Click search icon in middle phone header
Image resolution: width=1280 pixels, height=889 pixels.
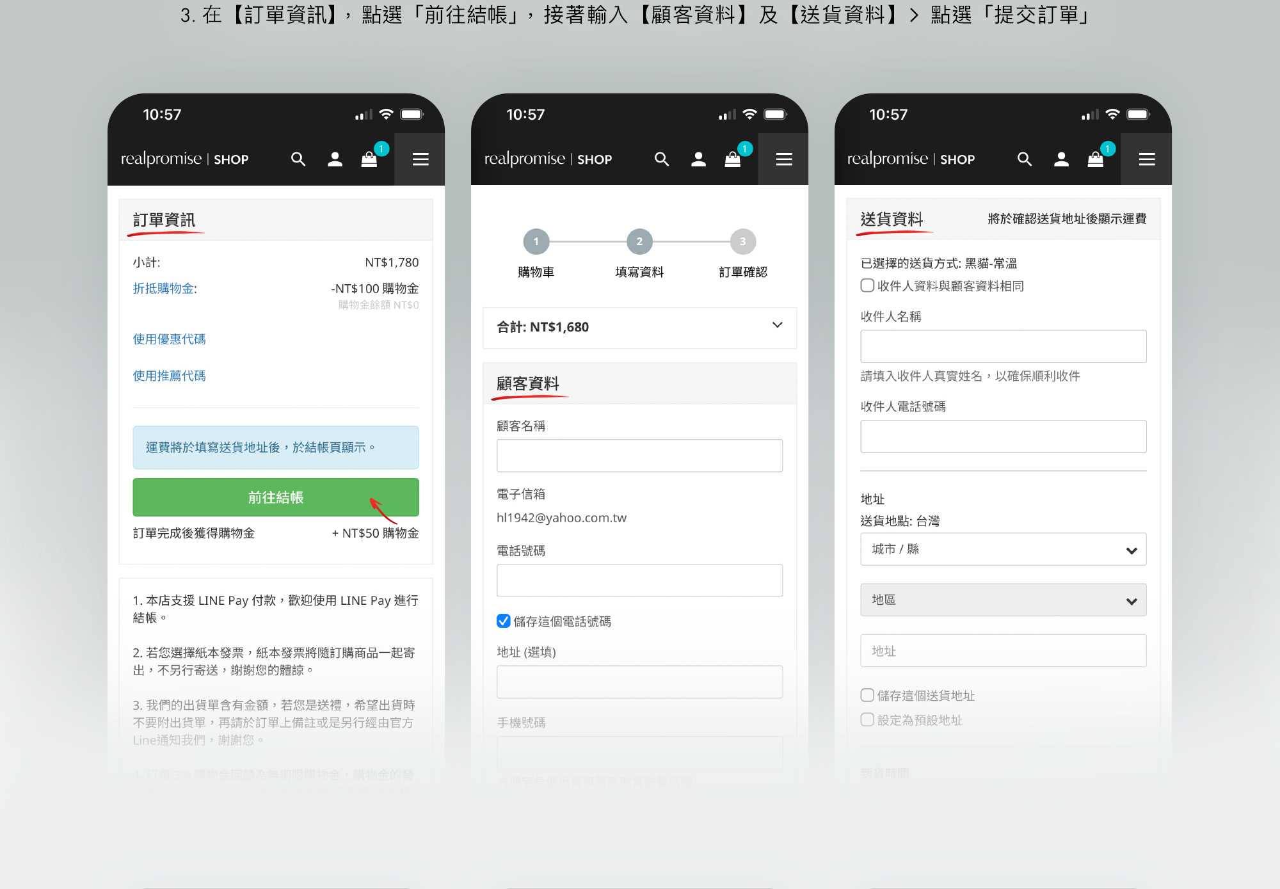[662, 159]
